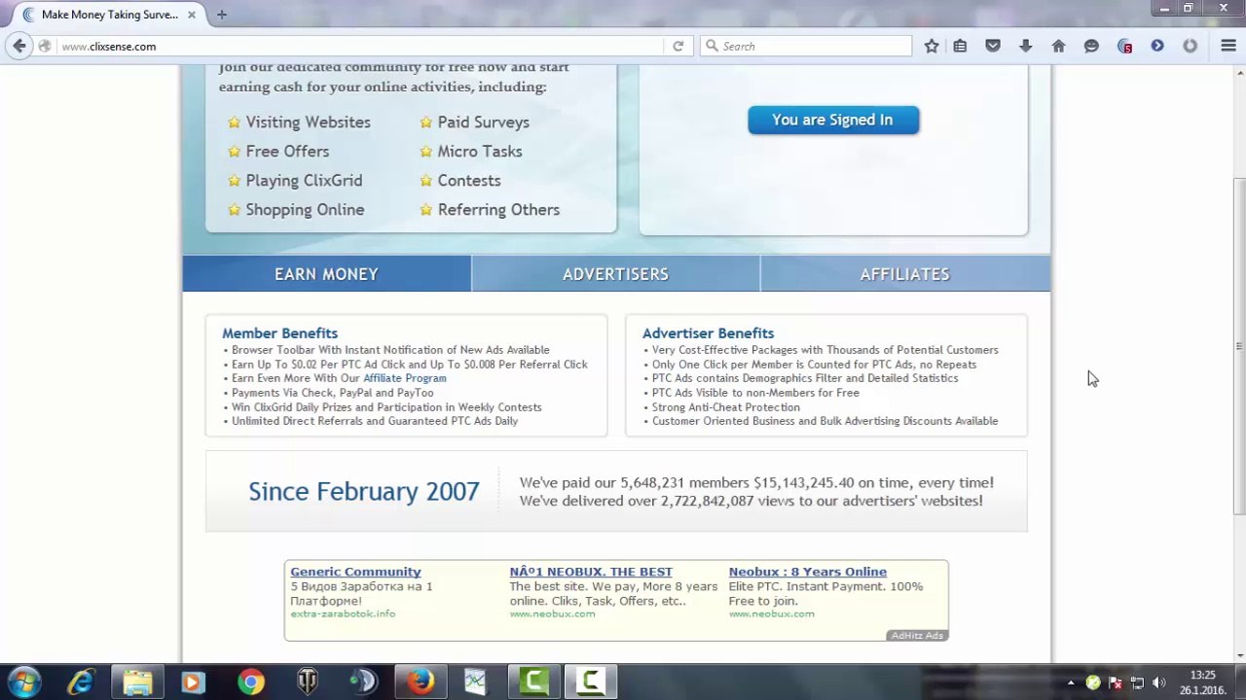Click the AdHitz Ads label
The height and width of the screenshot is (700, 1246).
click(x=917, y=635)
